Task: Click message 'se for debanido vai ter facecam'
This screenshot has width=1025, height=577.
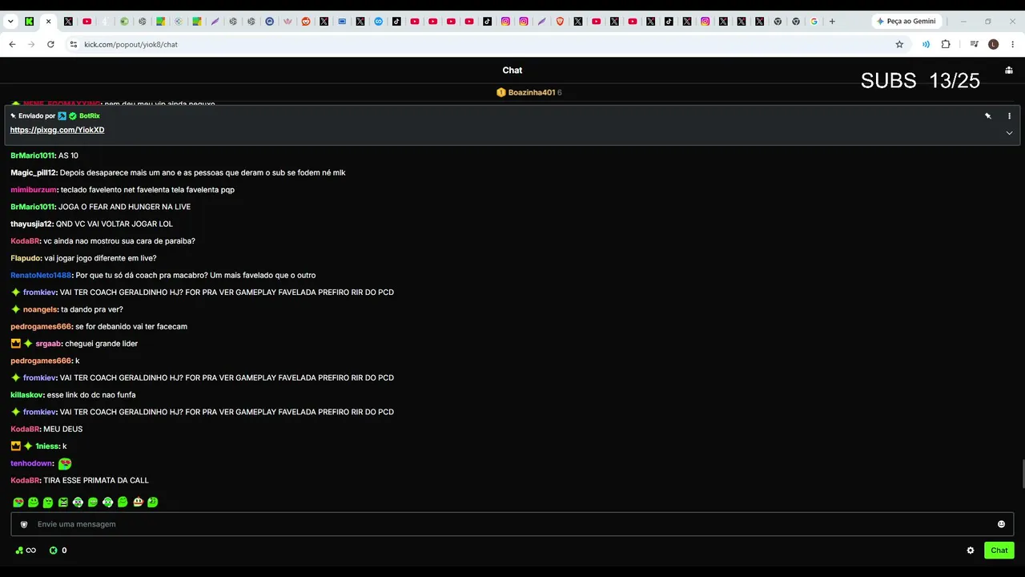Action: coord(131,326)
